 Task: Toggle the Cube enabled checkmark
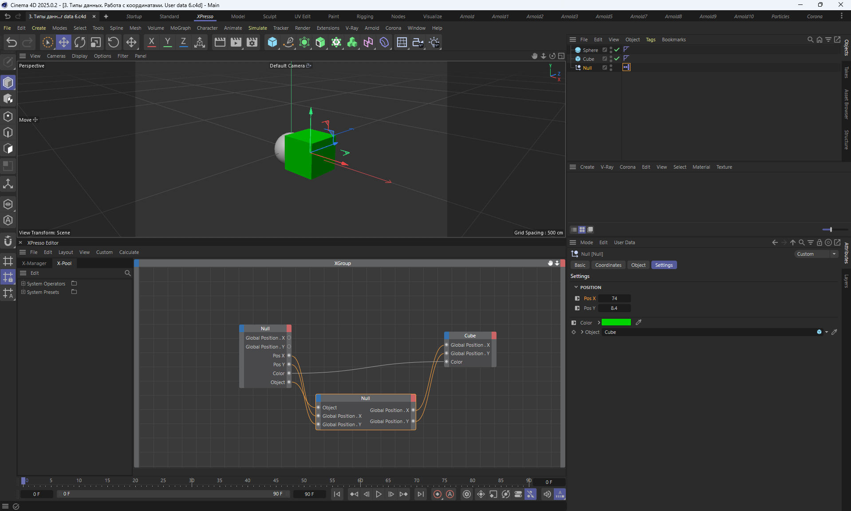617,59
